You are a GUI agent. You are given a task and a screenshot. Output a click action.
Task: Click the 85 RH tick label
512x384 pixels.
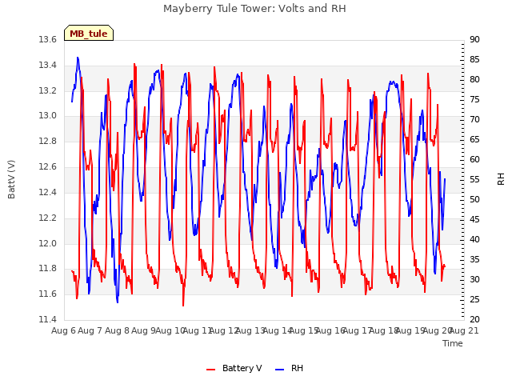(x=474, y=59)
